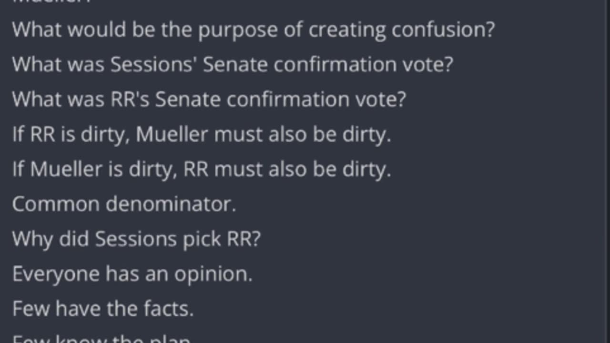Click "If Mueller is dirty, RR must also be dirty."

coord(202,169)
